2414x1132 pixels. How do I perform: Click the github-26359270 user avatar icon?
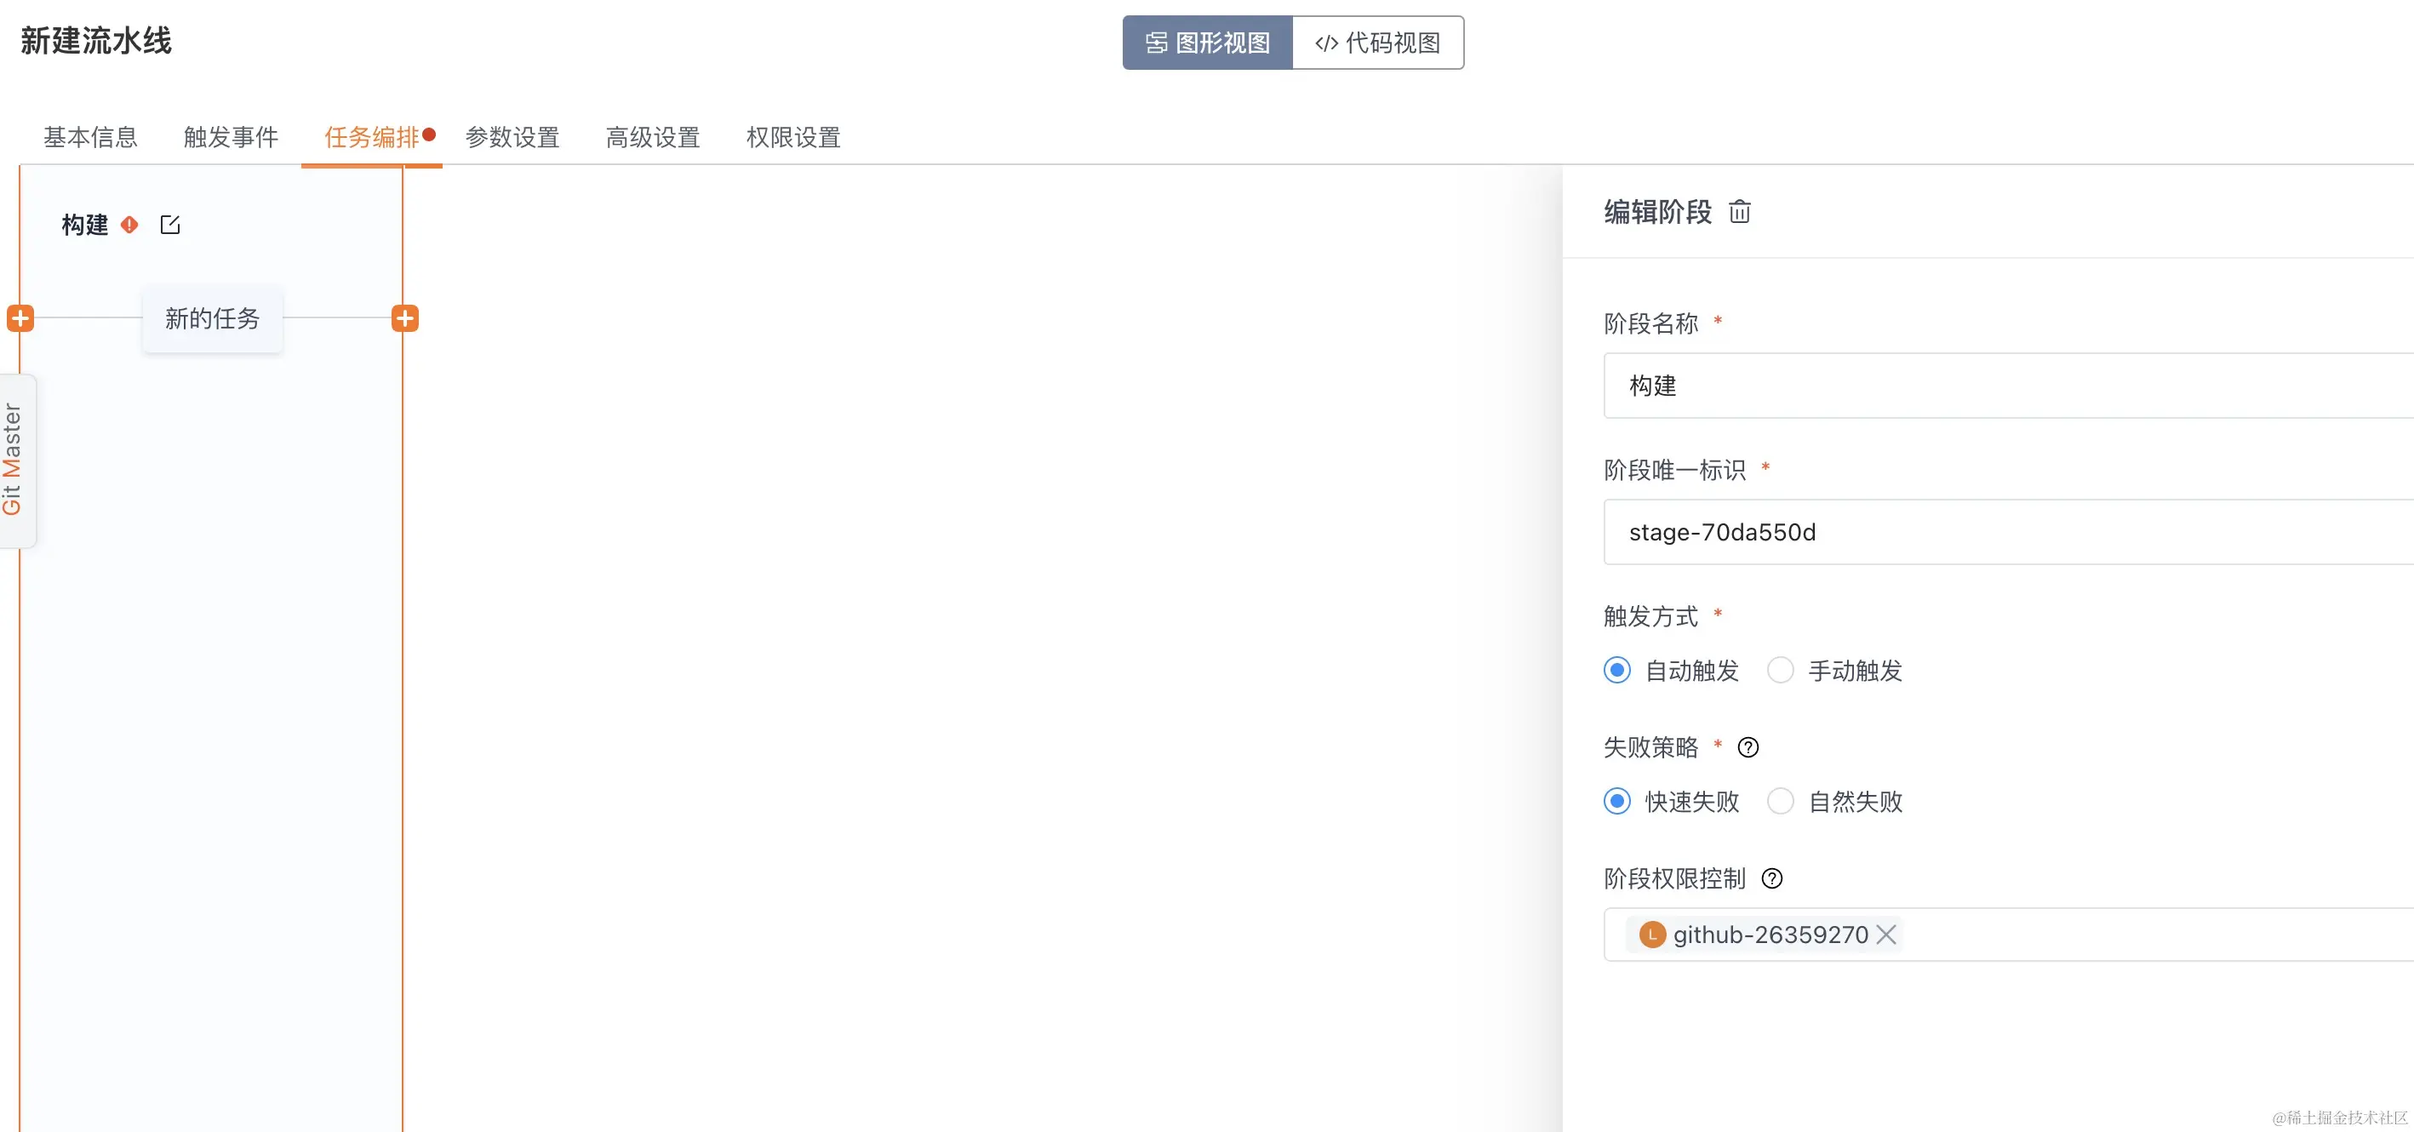coord(1652,935)
